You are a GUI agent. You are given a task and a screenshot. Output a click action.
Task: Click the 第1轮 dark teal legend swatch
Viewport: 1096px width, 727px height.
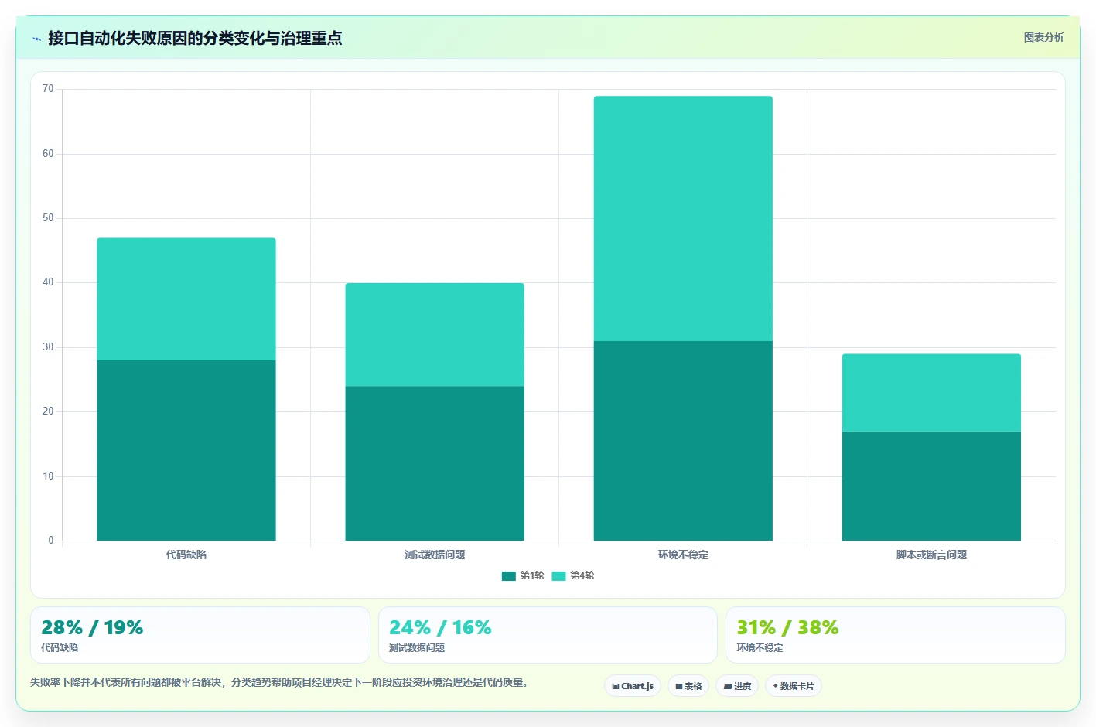point(508,575)
